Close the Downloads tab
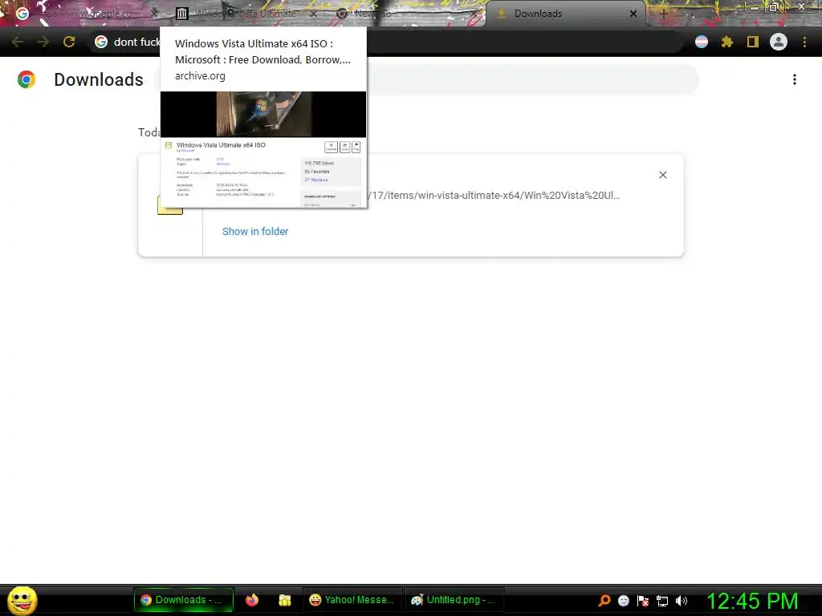This screenshot has width=822, height=616. click(x=633, y=14)
